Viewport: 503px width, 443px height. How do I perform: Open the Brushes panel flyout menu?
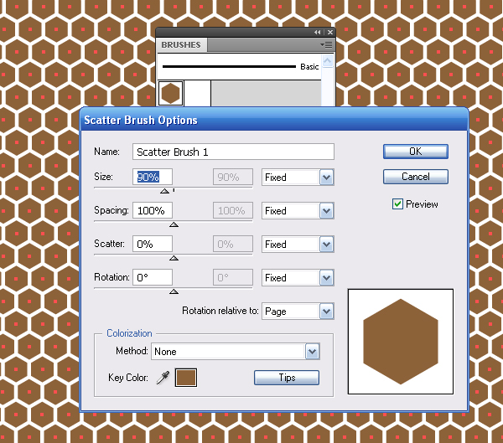(326, 45)
